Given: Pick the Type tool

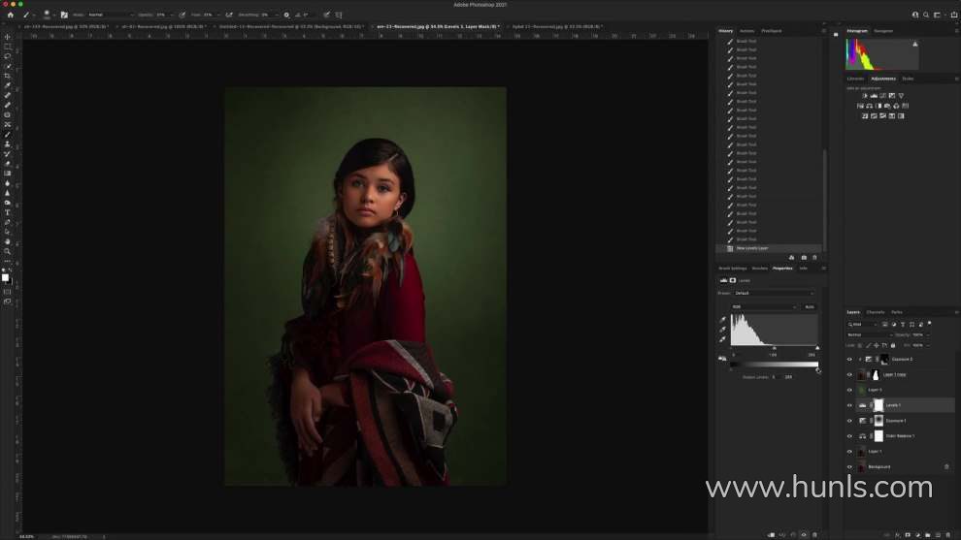Looking at the screenshot, I should 8,212.
